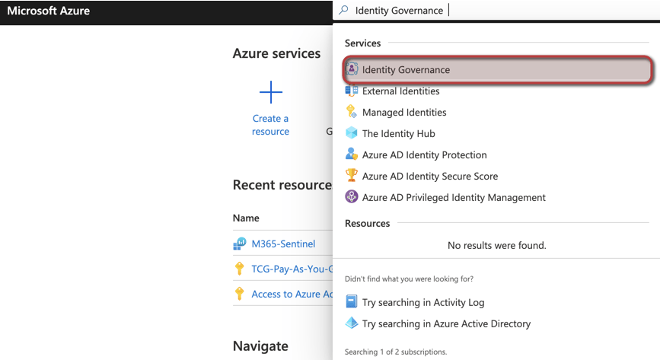Click the Create a resource link
Screen dimensions: 660x360
(270, 125)
